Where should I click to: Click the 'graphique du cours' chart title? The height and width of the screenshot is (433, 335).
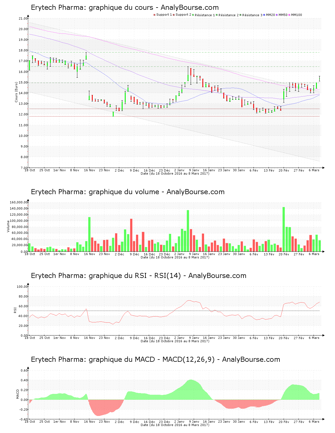tap(125, 8)
